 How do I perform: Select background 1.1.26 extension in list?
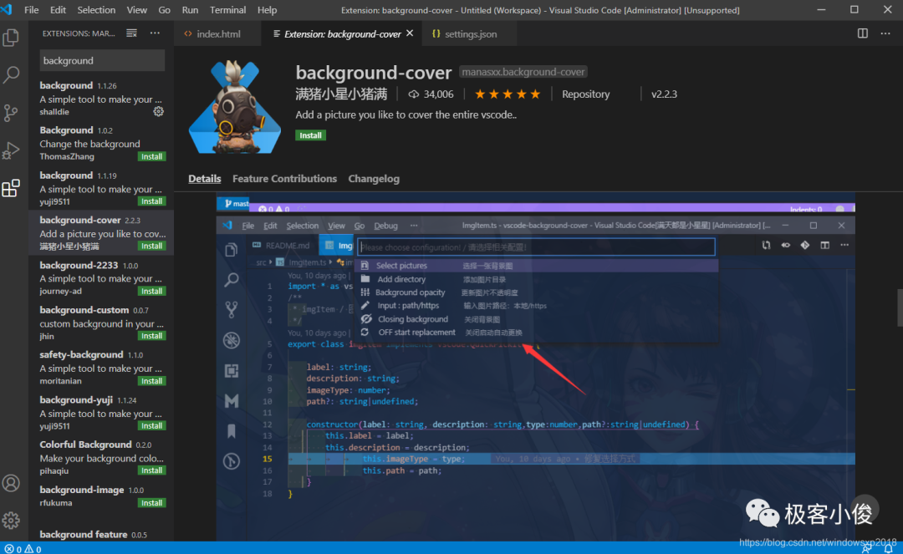(x=101, y=99)
